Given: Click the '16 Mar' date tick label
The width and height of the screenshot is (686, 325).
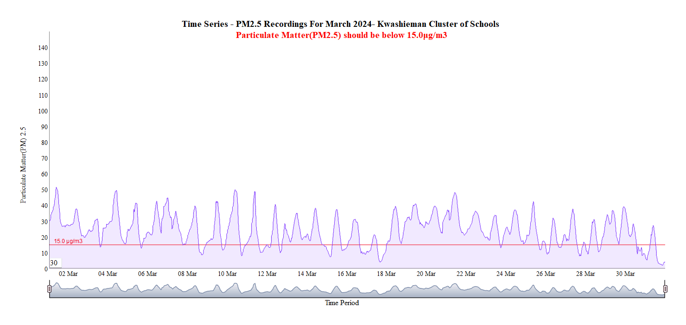Looking at the screenshot, I should coord(347,274).
